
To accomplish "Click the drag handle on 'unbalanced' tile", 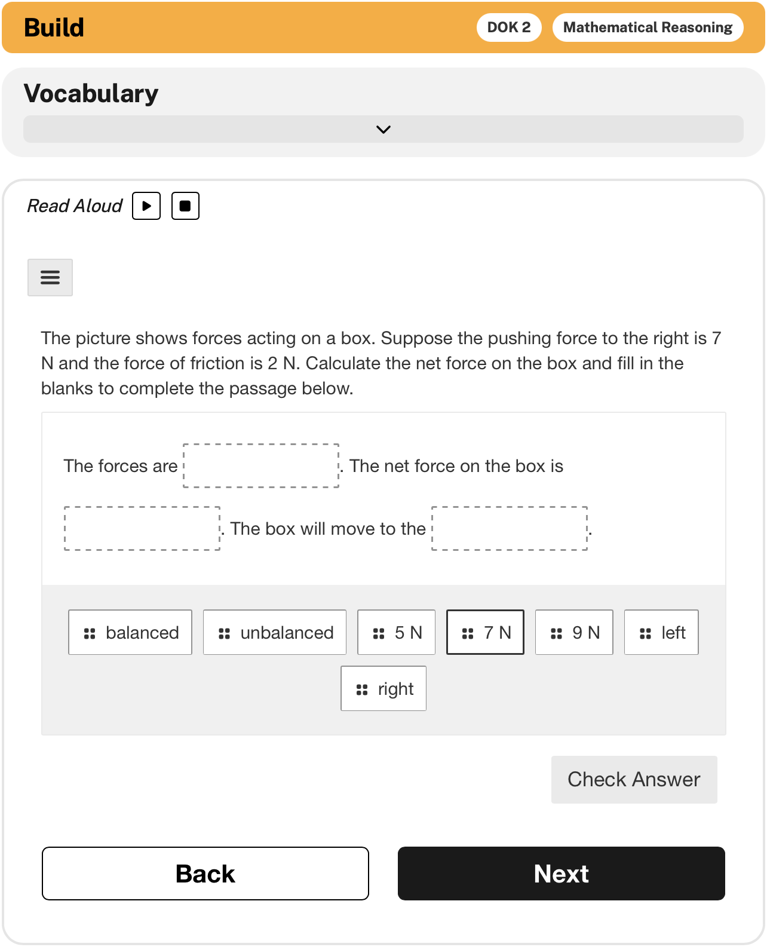I will [x=225, y=633].
